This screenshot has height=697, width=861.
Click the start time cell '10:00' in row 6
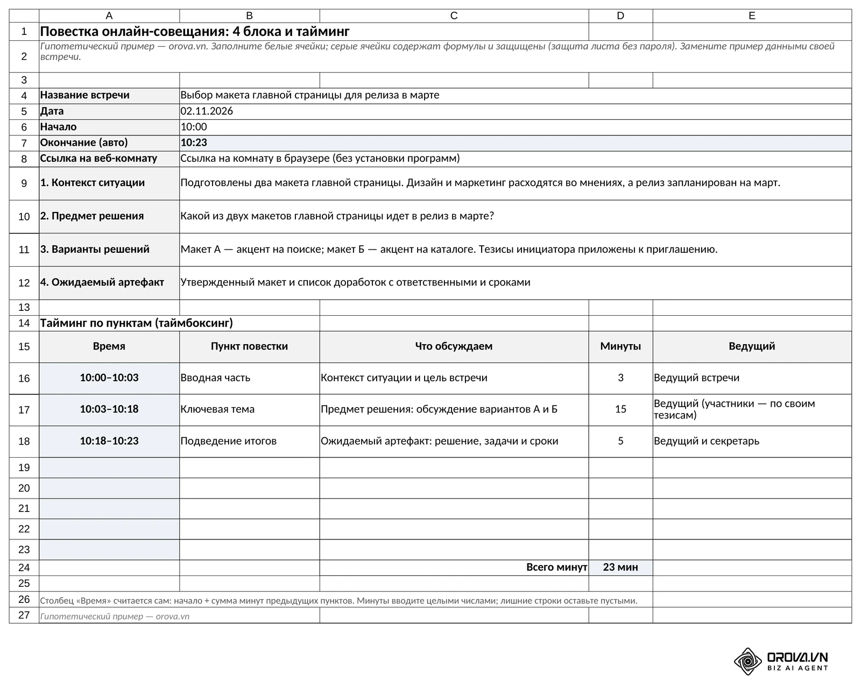(516, 127)
